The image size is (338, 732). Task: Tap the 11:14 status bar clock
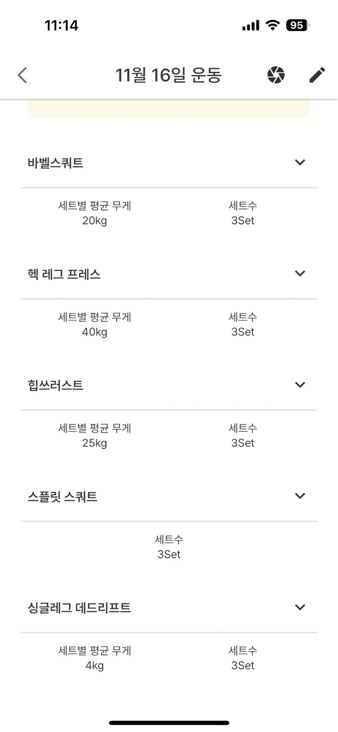pos(62,25)
